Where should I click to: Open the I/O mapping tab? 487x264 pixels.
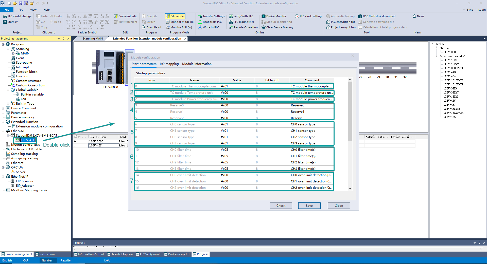click(x=169, y=64)
